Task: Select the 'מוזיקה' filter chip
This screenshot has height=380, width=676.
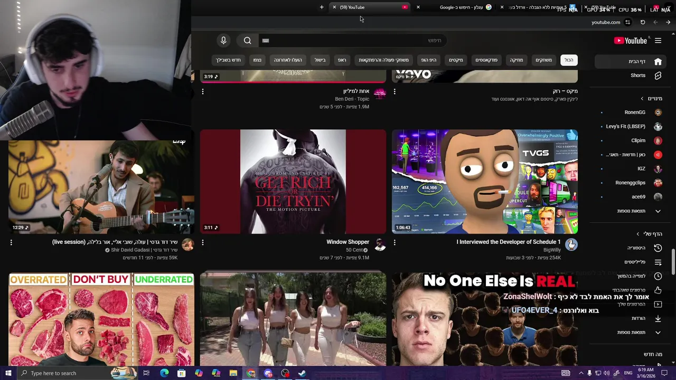Action: click(516, 60)
